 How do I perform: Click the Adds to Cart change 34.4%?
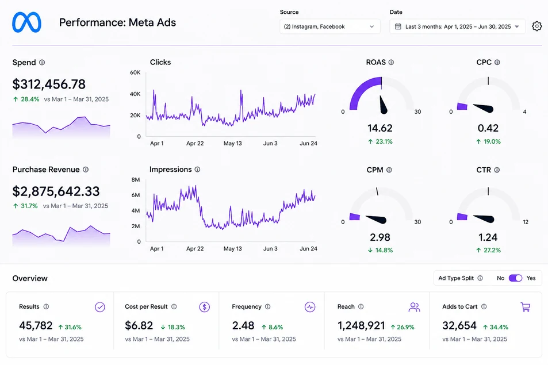[x=496, y=327]
